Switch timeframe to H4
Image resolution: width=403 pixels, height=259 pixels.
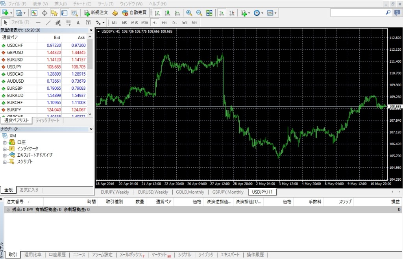165,22
